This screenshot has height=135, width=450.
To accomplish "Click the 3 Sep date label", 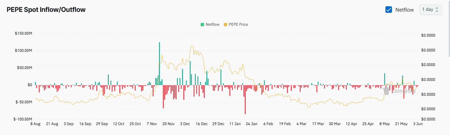I will coord(68,124).
